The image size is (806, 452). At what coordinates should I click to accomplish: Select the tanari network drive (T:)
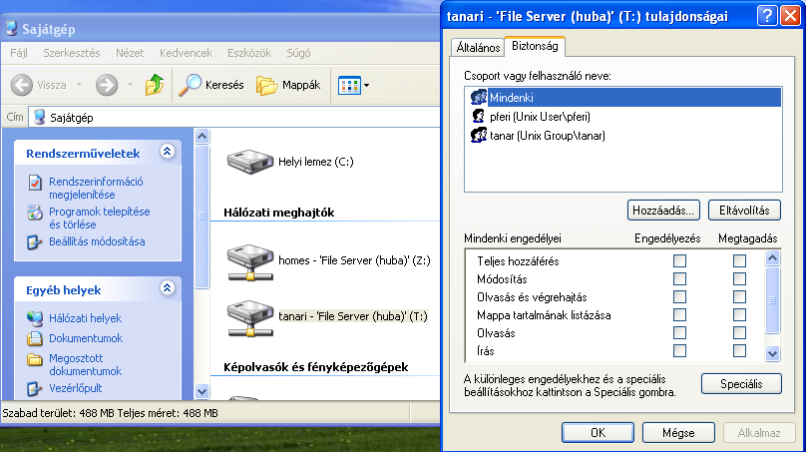(250, 316)
